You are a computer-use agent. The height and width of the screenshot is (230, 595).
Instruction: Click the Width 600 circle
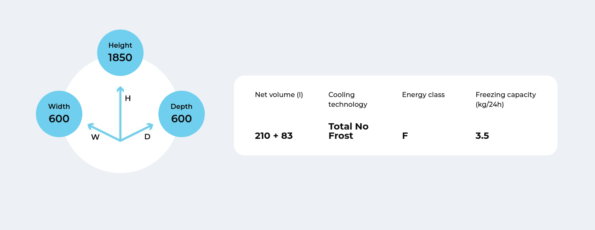coord(59,114)
